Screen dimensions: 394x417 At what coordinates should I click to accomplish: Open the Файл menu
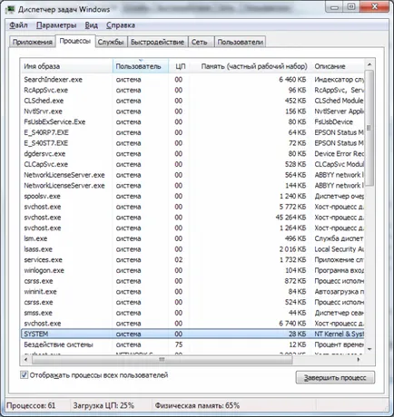tap(19, 25)
